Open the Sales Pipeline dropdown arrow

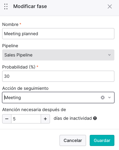109,55
